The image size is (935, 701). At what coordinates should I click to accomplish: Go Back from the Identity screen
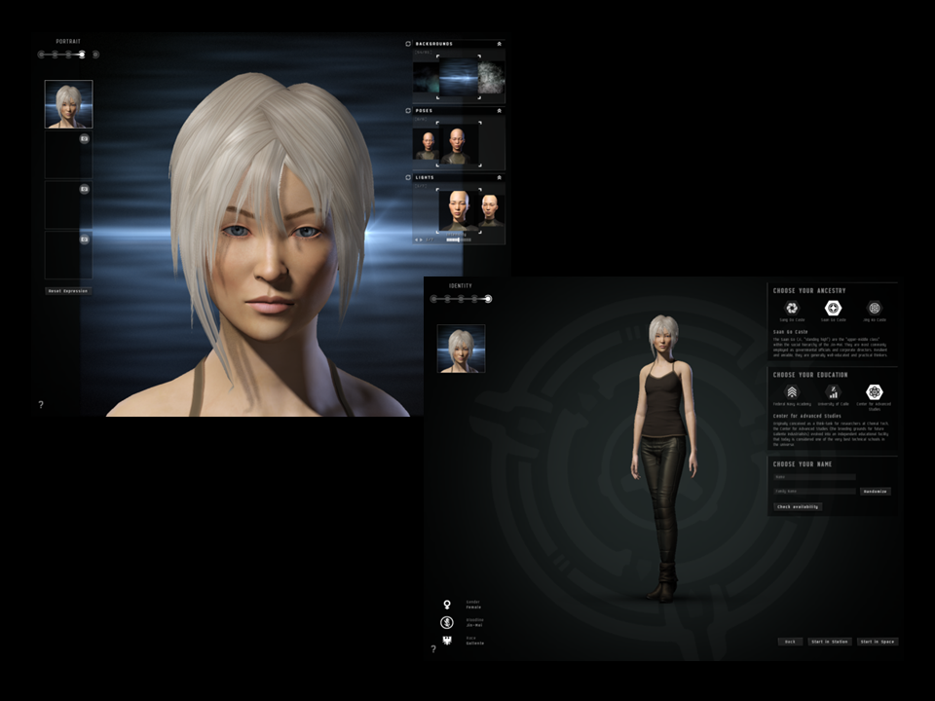(x=790, y=642)
